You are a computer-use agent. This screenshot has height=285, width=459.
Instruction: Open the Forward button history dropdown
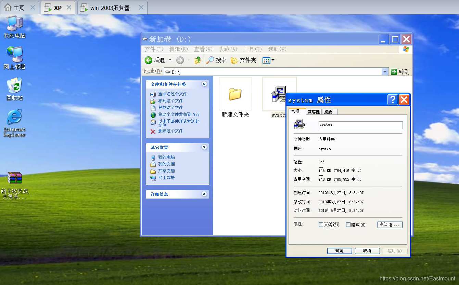[x=189, y=60]
